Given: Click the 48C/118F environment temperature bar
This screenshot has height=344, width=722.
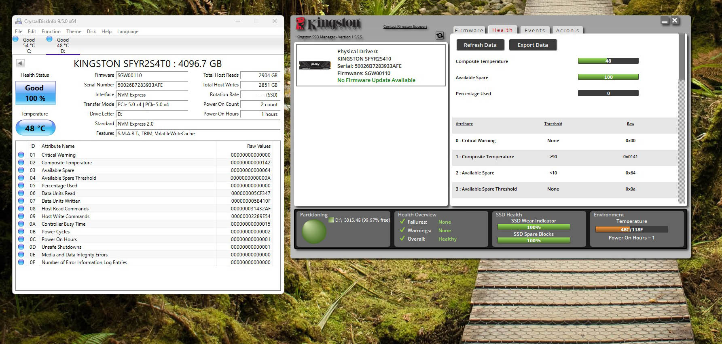Looking at the screenshot, I should pyautogui.click(x=631, y=229).
